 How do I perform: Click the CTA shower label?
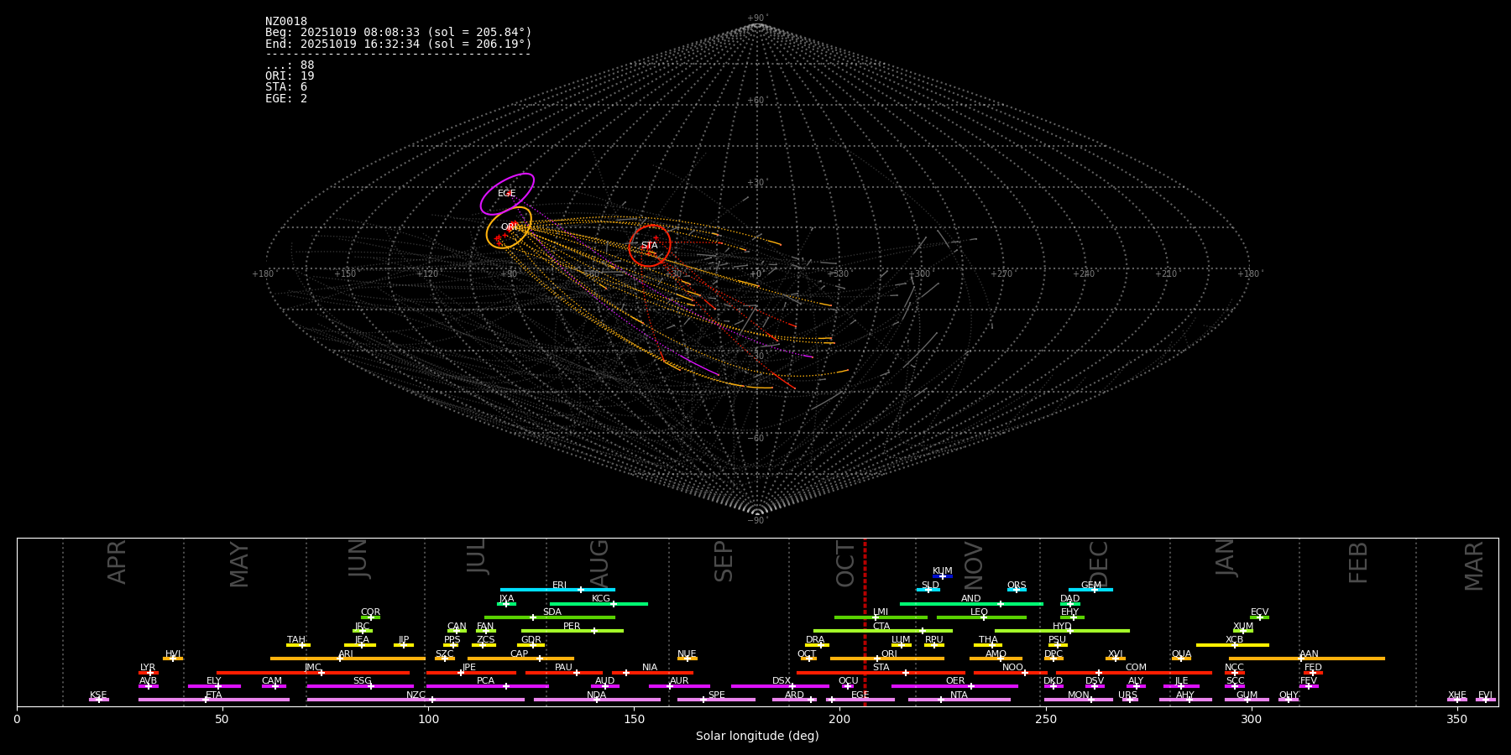point(881,627)
